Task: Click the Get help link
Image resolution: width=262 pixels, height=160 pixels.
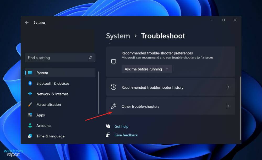Action: click(121, 126)
